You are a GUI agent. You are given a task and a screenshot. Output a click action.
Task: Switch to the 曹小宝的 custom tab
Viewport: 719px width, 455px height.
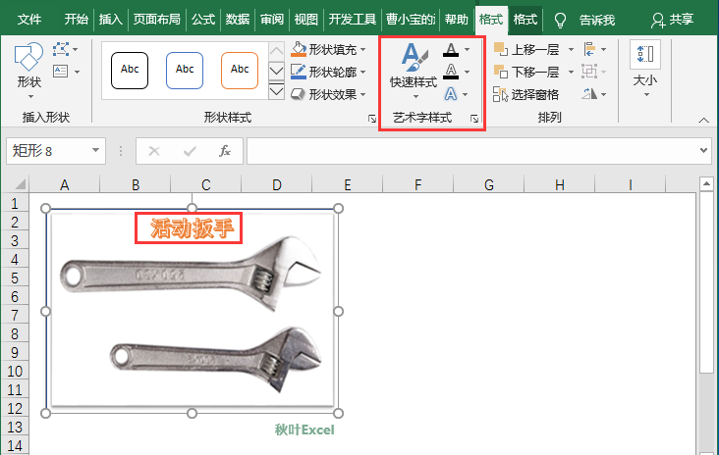coord(410,20)
